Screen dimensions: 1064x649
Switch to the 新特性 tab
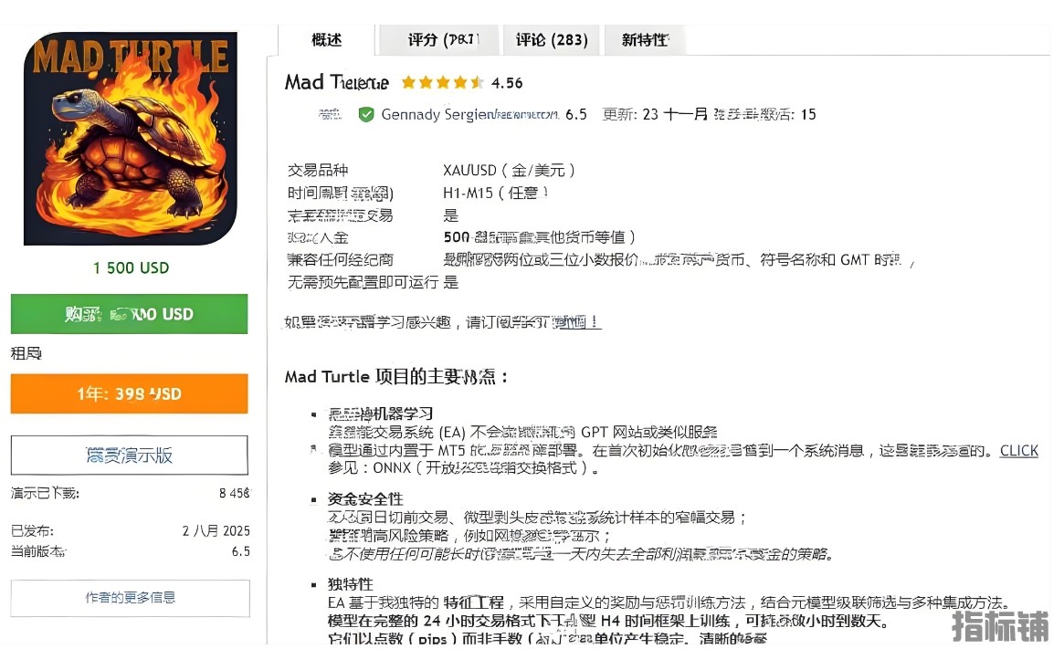point(645,40)
